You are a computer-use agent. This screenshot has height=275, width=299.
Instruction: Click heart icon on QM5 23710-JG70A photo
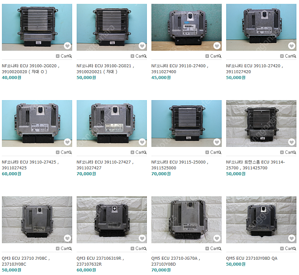click(217, 238)
